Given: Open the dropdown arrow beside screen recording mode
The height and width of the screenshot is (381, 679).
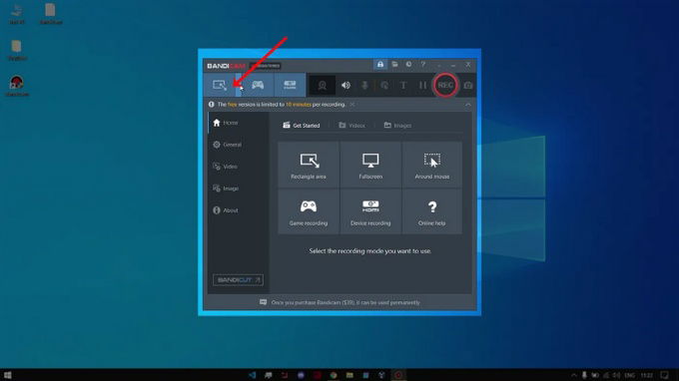Looking at the screenshot, I should click(240, 85).
